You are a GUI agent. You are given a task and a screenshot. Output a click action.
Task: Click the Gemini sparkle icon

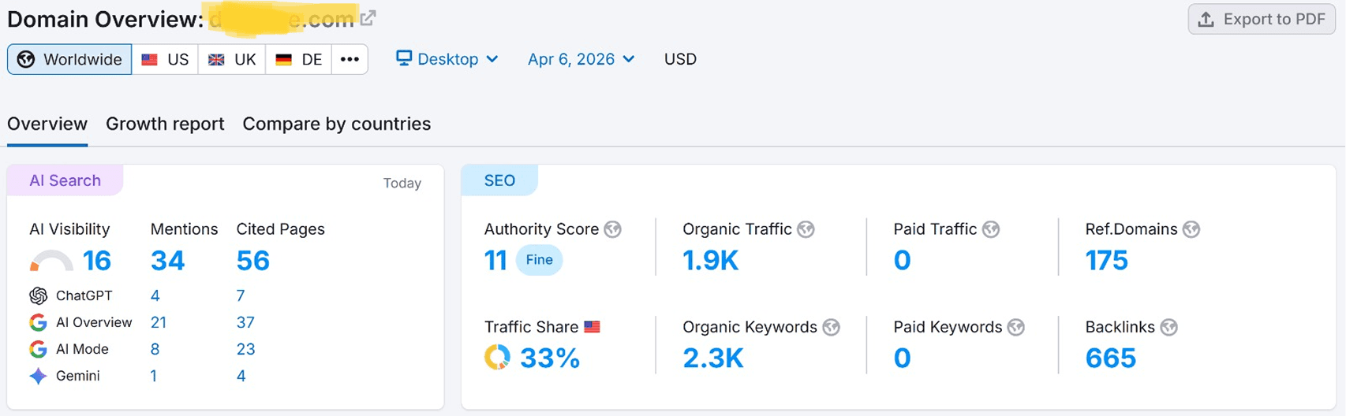click(38, 376)
